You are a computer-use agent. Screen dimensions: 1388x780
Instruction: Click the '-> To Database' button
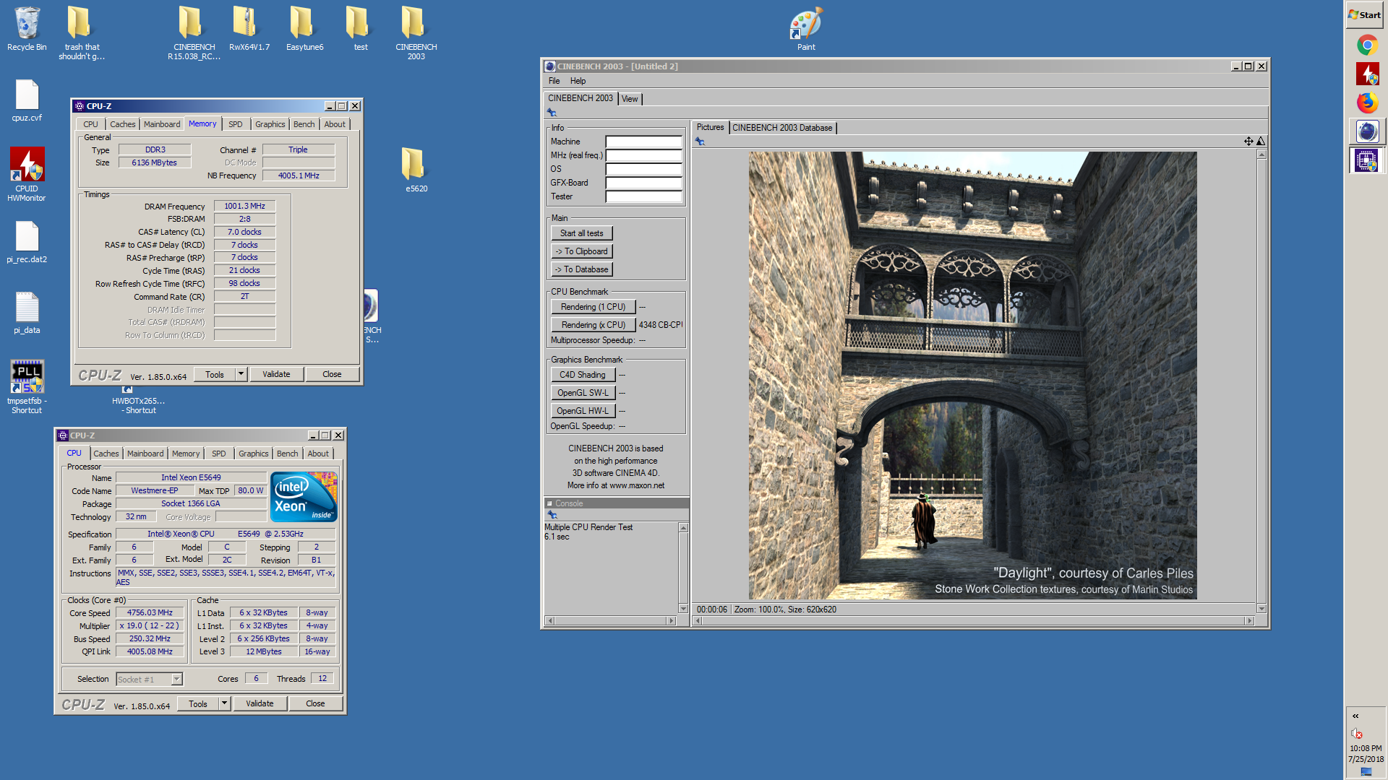(x=581, y=269)
